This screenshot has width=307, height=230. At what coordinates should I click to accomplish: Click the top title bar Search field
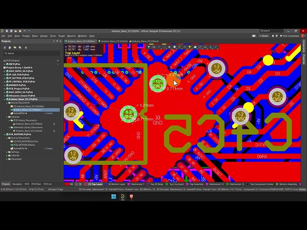pyautogui.click(x=272, y=31)
